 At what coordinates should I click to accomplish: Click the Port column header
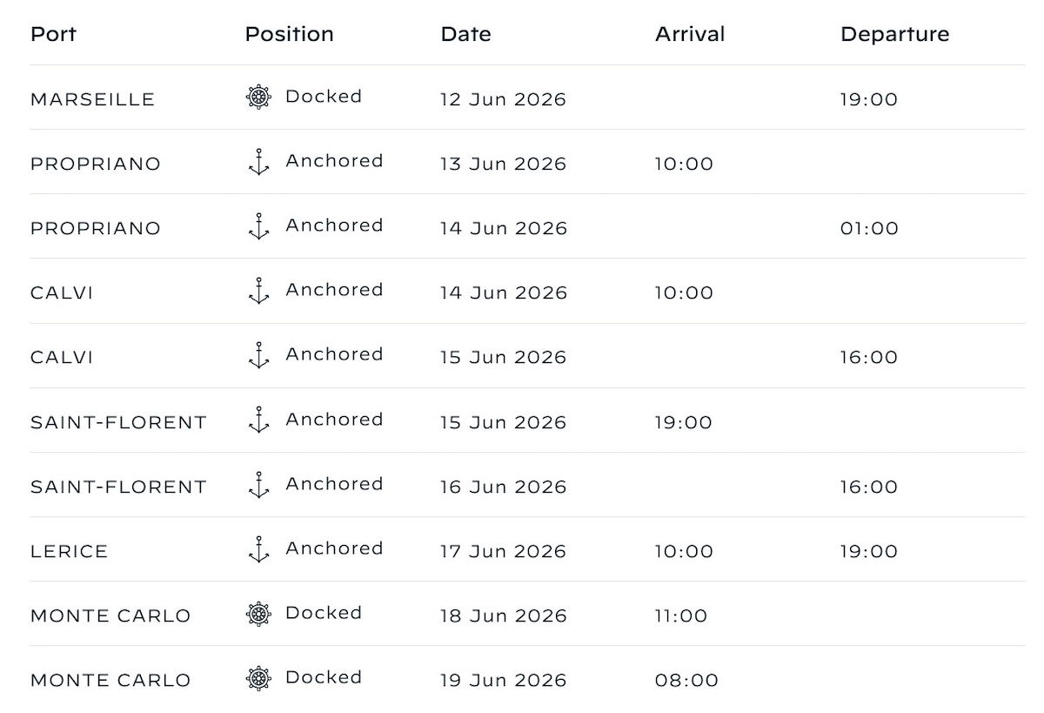click(x=53, y=34)
